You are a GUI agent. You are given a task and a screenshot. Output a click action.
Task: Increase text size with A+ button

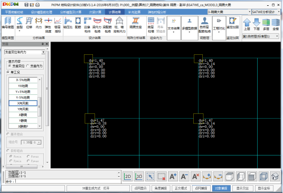tap(173, 177)
